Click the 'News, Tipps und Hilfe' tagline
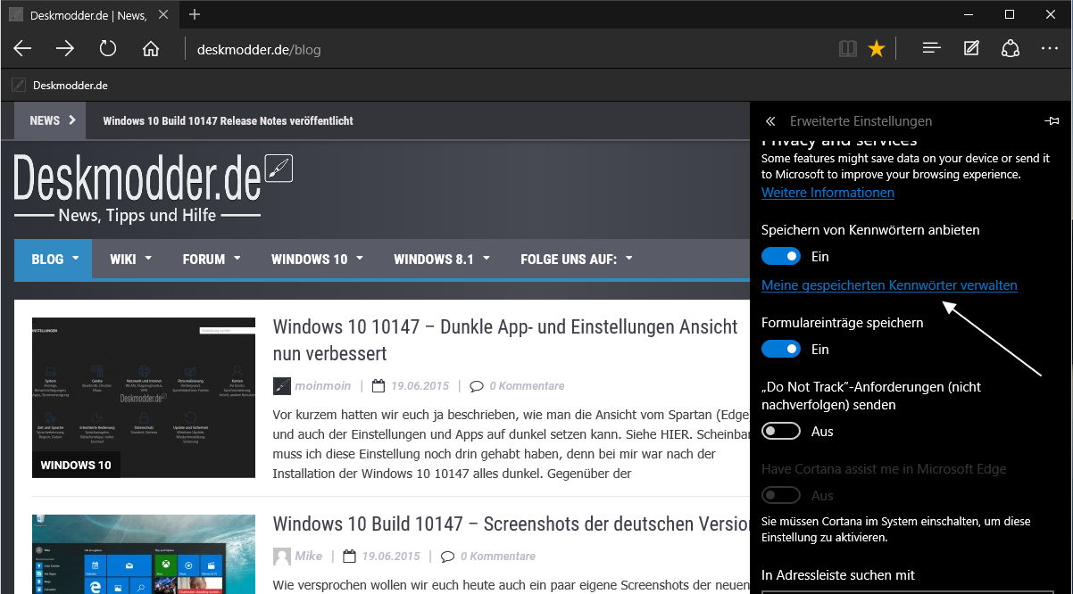1073x594 pixels. [137, 215]
